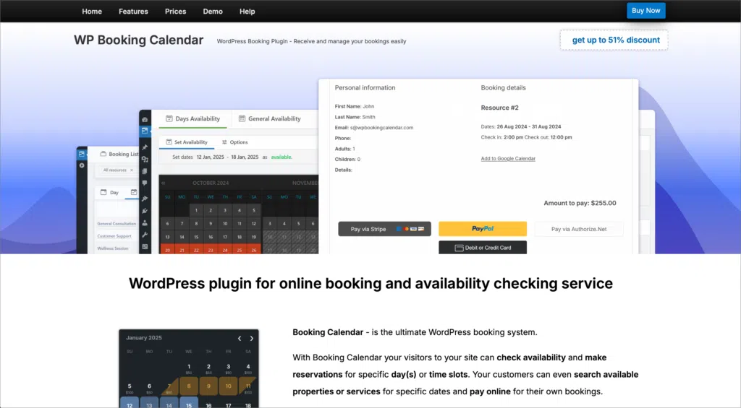Screen dimensions: 741x408
Task: Open the pages icon in dark admin sidebar
Action: [145, 171]
